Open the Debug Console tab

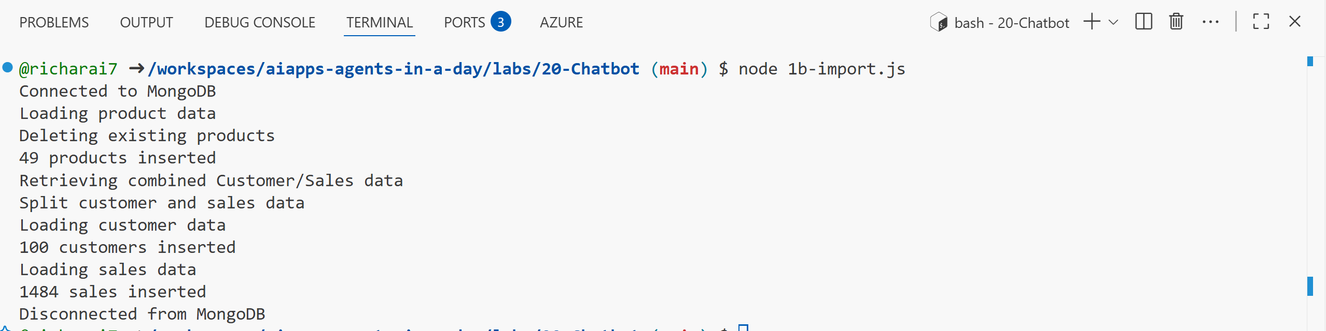pos(260,23)
